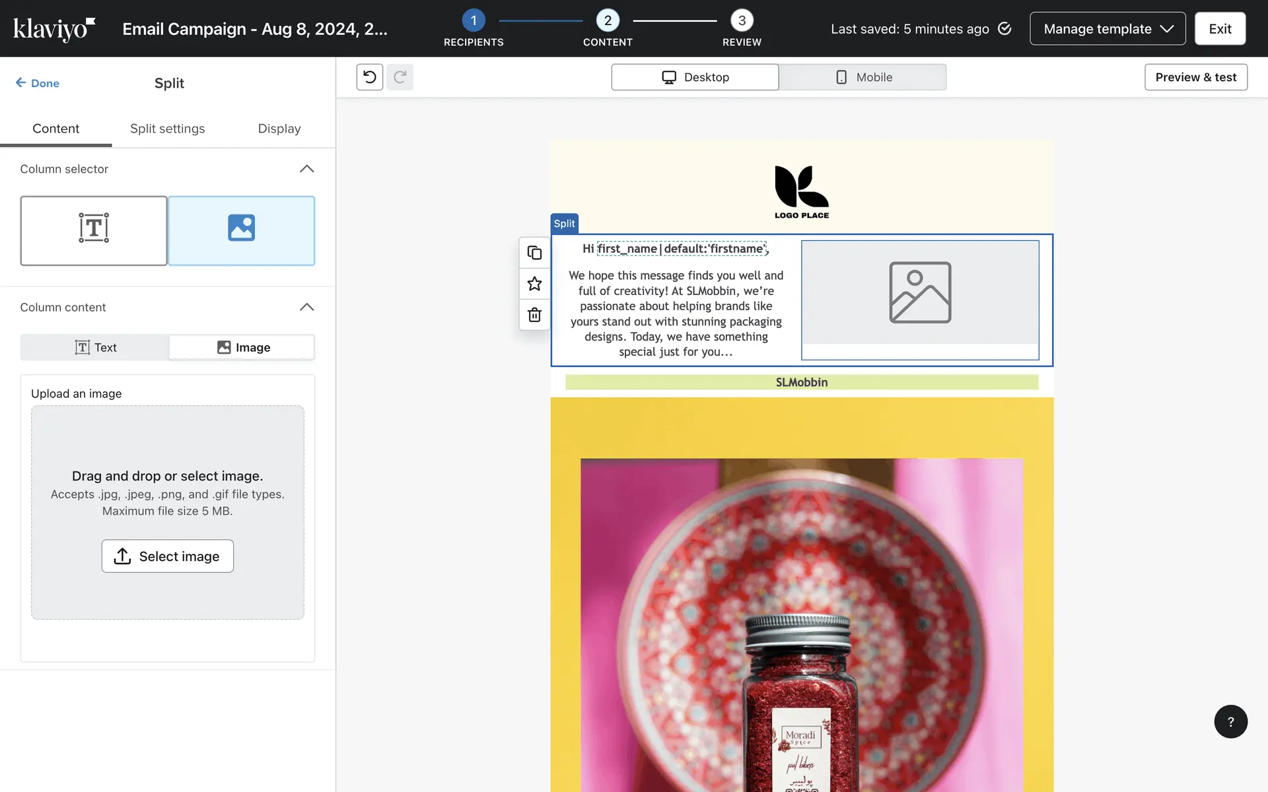
Task: Click the Select image button
Action: point(167,556)
